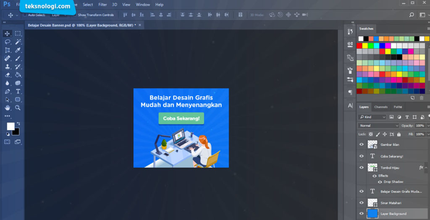This screenshot has height=220, width=430.
Task: Select the Paint Bucket tool
Action: (18, 74)
